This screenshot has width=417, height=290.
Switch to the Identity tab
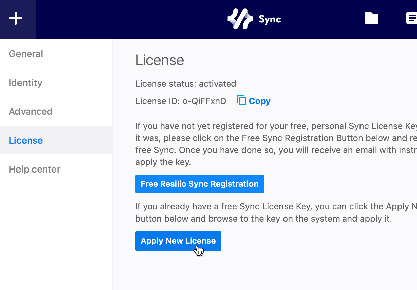click(26, 83)
